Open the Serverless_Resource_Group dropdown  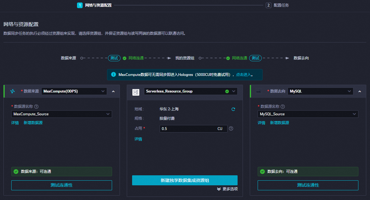click(191, 91)
